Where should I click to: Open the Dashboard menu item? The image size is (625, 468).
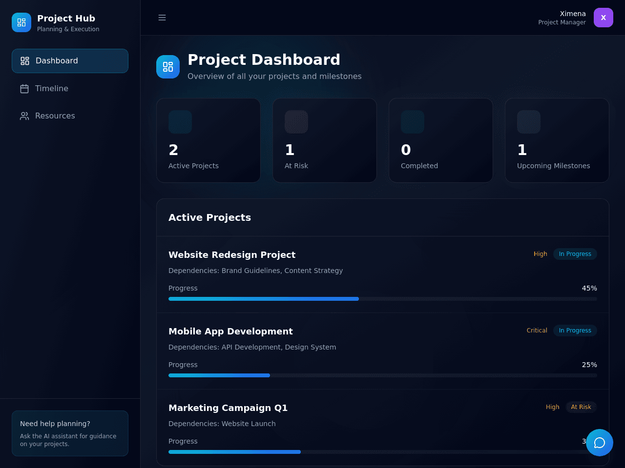tap(70, 61)
